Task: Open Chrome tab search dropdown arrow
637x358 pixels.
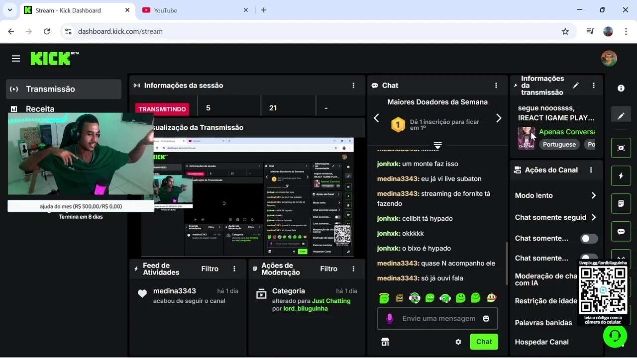Action: point(9,10)
